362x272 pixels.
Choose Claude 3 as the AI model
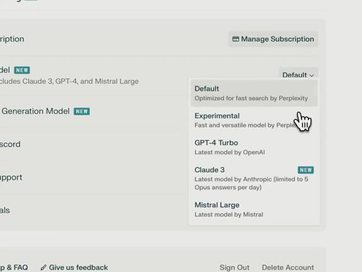[254, 178]
